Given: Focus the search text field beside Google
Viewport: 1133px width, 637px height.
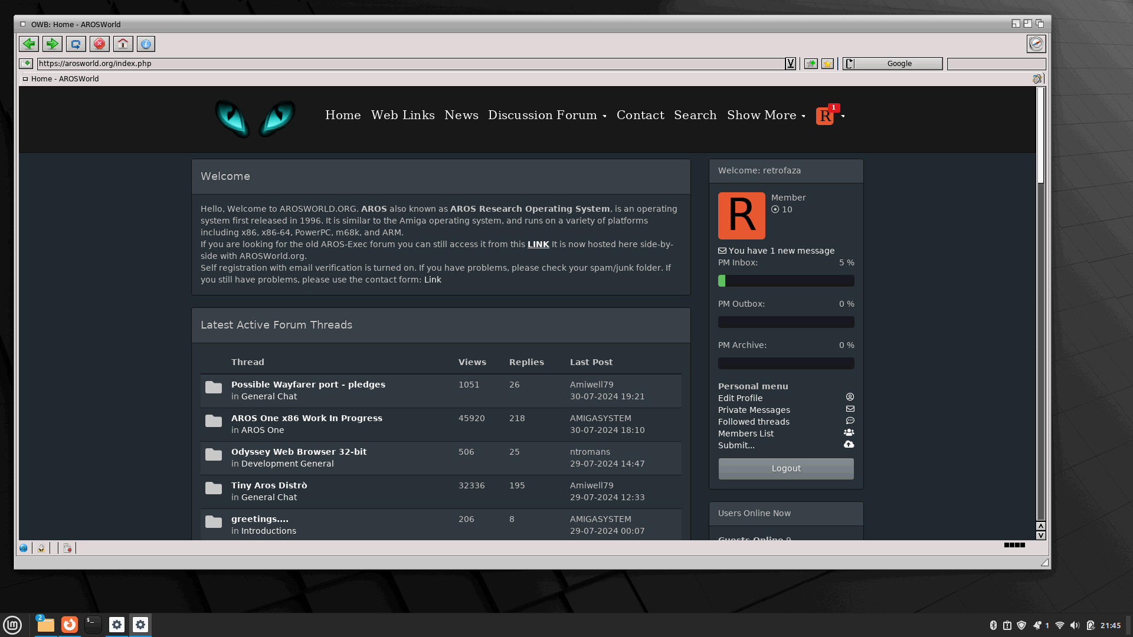Looking at the screenshot, I should [x=996, y=64].
